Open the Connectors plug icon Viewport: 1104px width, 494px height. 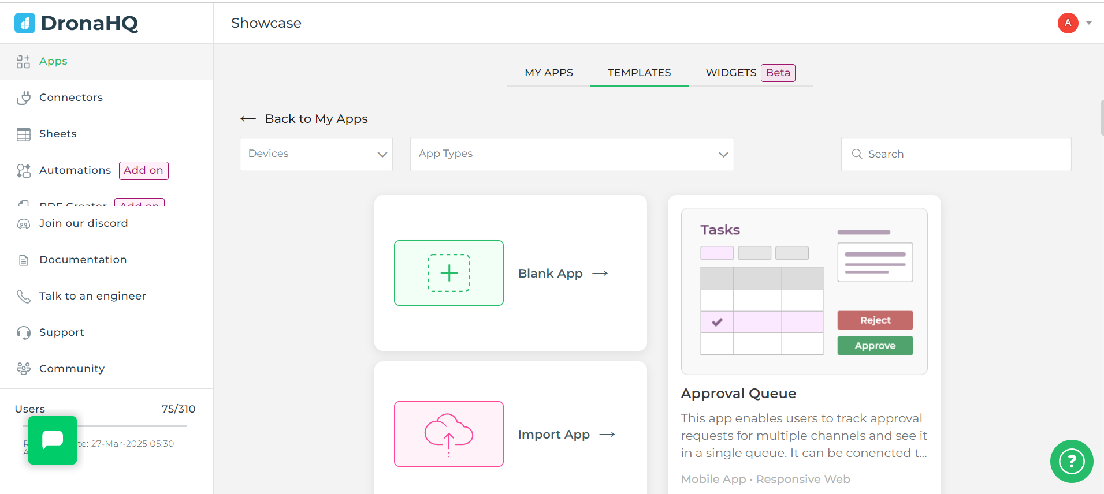point(24,98)
